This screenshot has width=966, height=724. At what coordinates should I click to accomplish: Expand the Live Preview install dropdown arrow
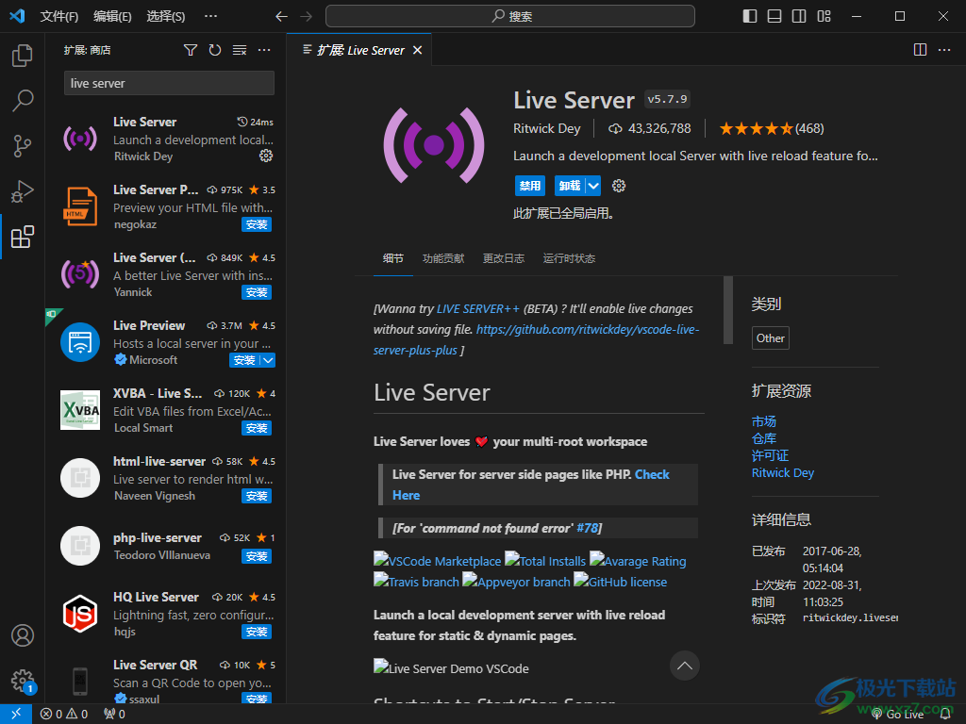[x=268, y=360]
